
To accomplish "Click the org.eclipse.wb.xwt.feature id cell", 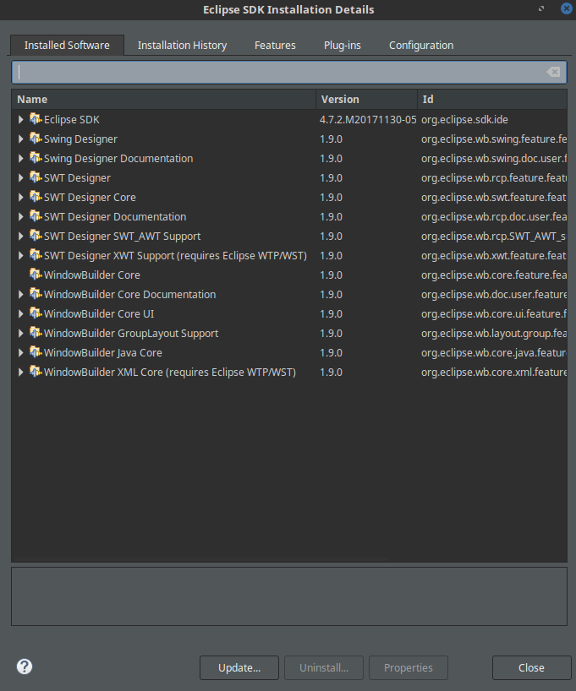I will pyautogui.click(x=494, y=255).
